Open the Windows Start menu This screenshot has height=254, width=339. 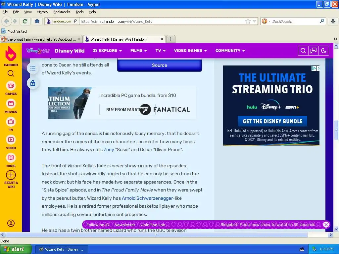point(16,249)
